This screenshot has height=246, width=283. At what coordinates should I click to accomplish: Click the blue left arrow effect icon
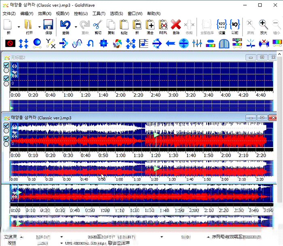[x=170, y=44]
